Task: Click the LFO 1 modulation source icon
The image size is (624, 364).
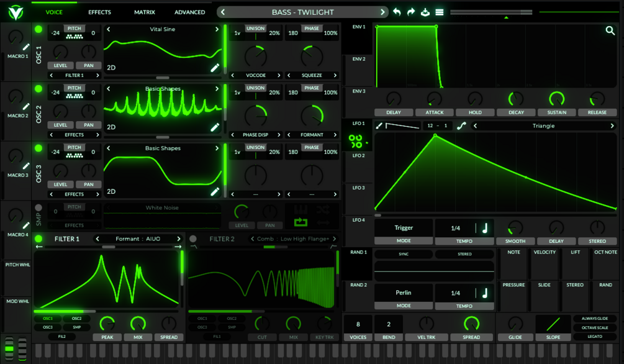Action: (x=355, y=141)
